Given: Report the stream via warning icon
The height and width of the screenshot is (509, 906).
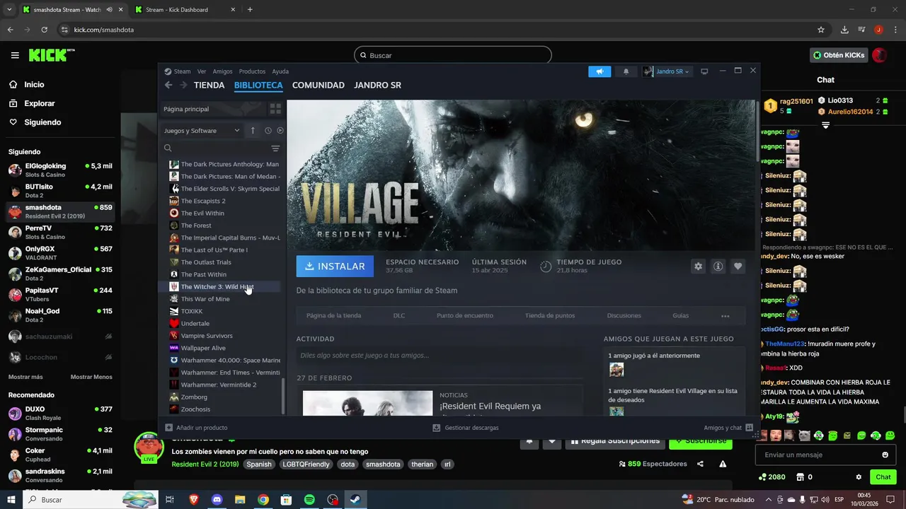Looking at the screenshot, I should click(723, 464).
